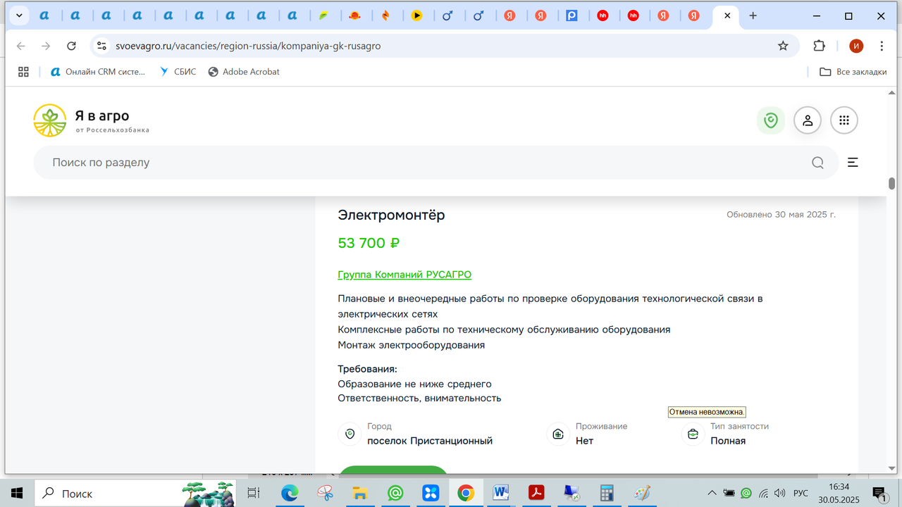Open the site services grid icon
This screenshot has height=507, width=902.
click(x=844, y=120)
